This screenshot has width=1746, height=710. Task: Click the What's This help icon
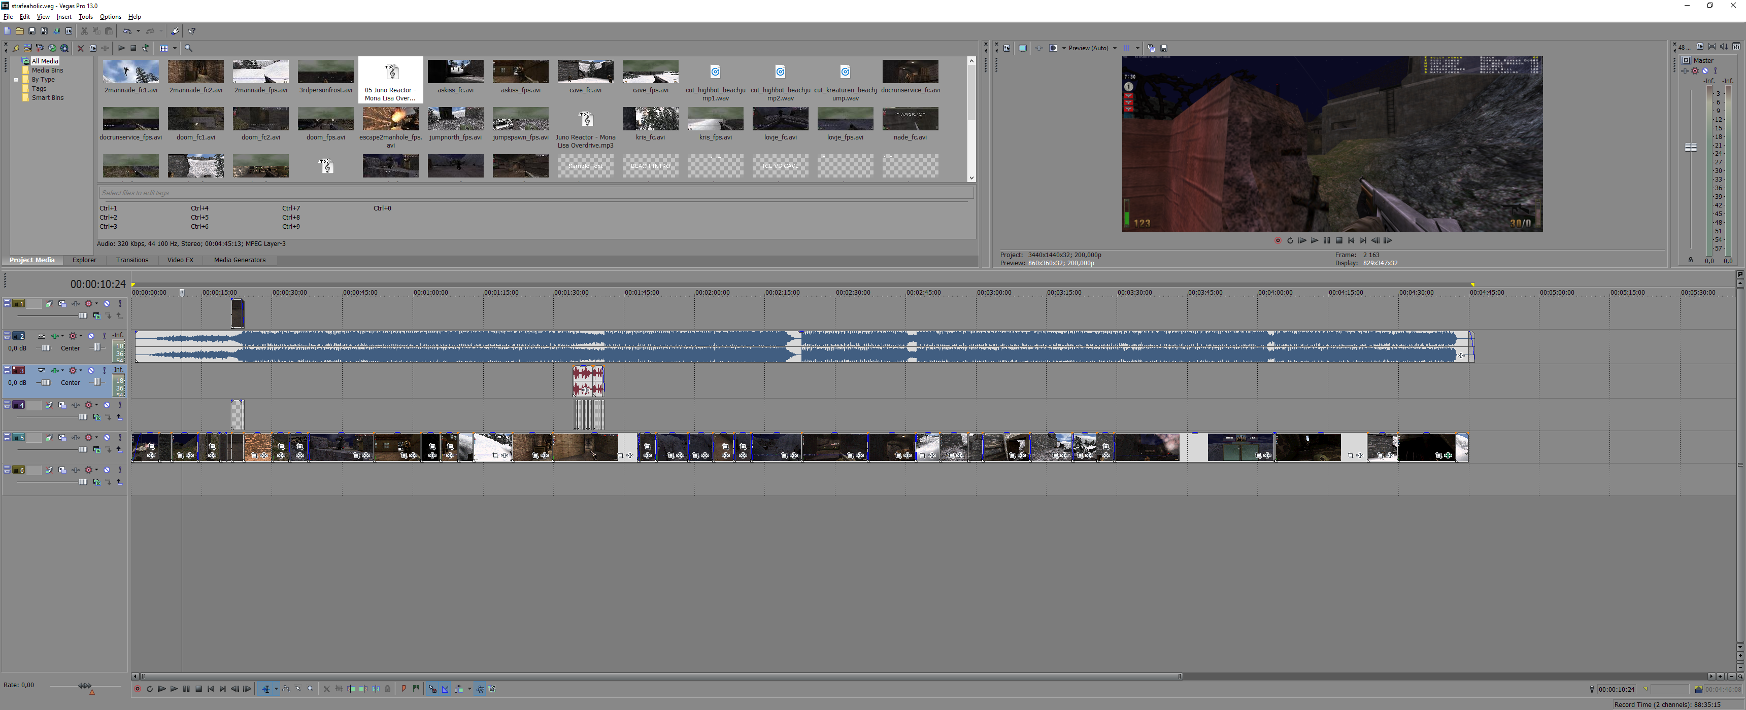tap(192, 30)
